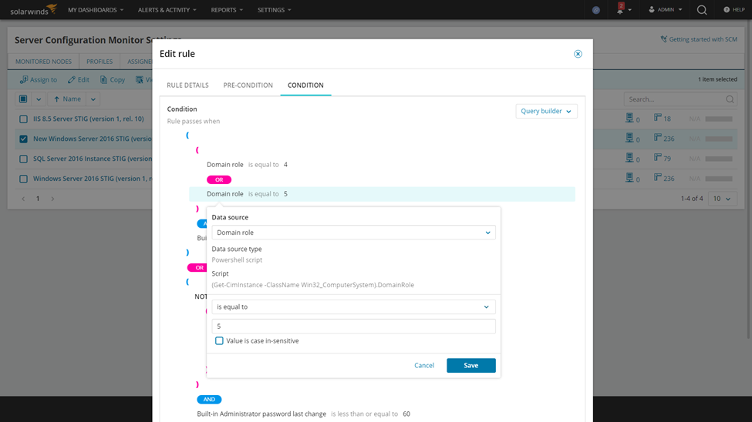Open the Admin user menu
The width and height of the screenshot is (752, 422).
click(665, 9)
